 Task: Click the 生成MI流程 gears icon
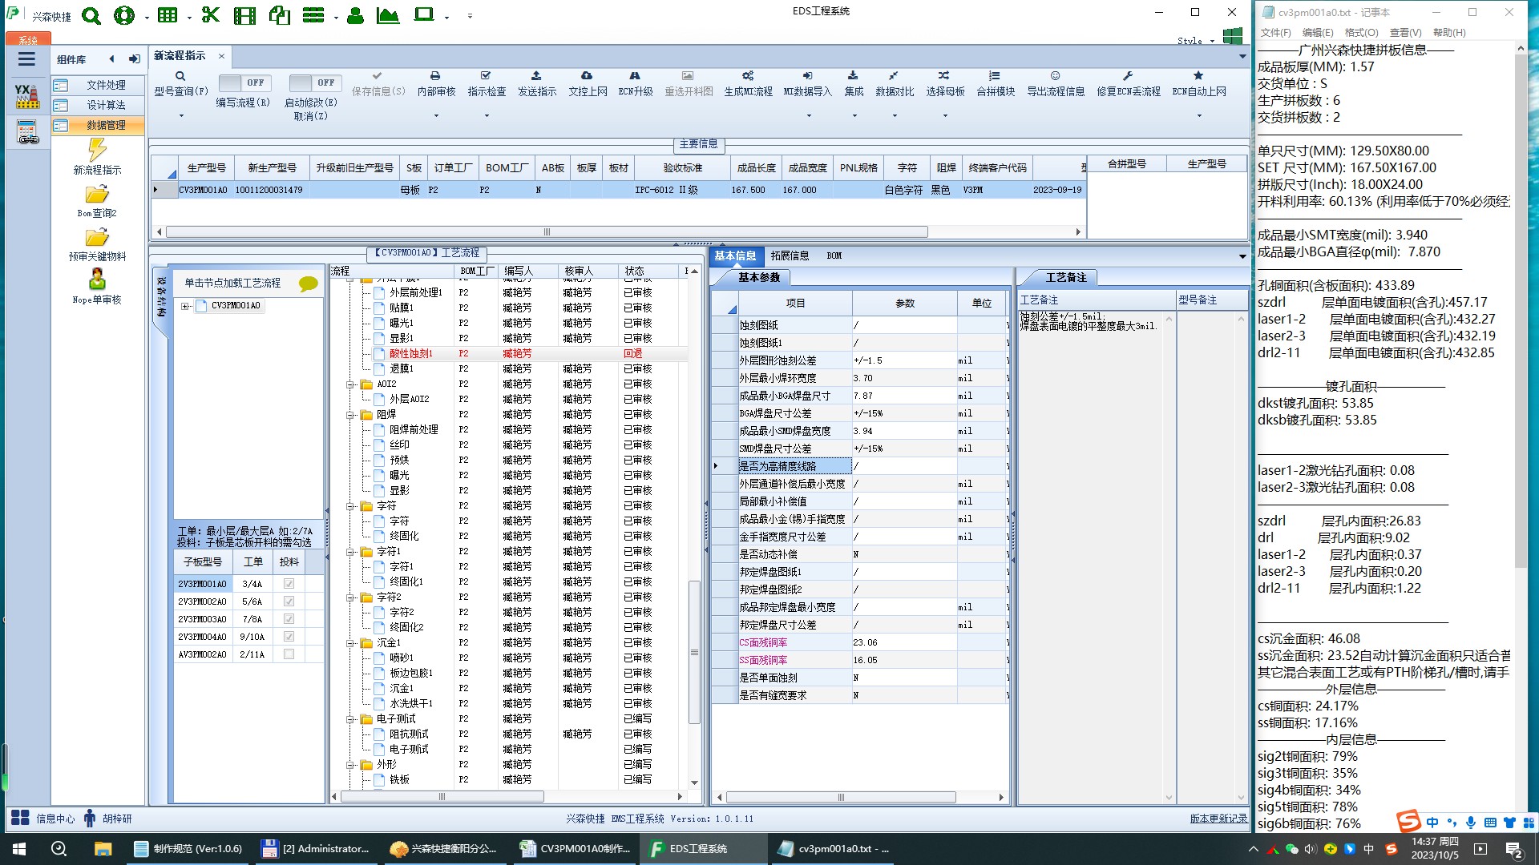coord(747,75)
